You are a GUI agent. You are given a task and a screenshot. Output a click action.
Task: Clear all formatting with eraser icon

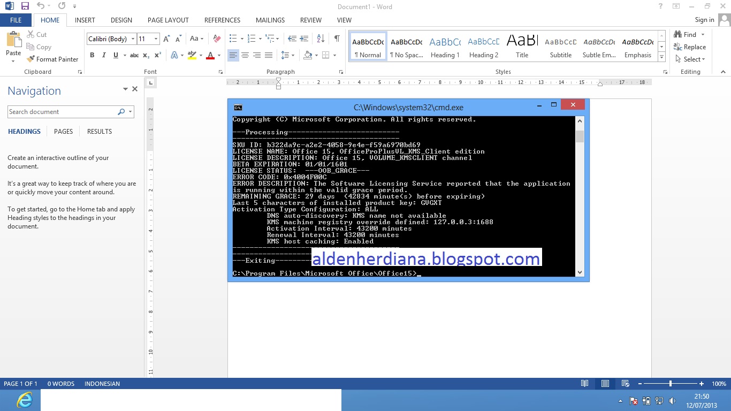217,39
